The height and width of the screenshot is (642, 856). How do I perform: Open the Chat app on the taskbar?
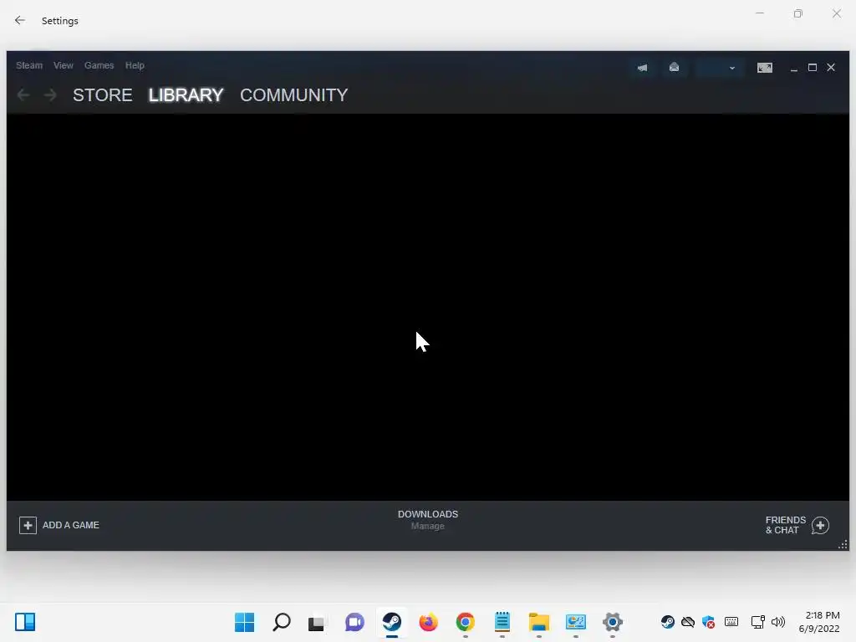pos(354,622)
